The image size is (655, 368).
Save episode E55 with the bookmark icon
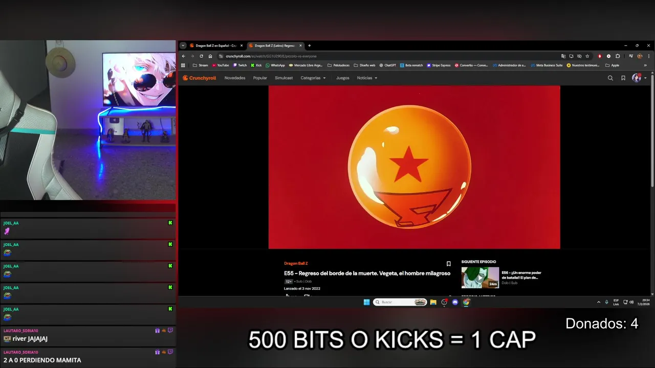pyautogui.click(x=448, y=264)
